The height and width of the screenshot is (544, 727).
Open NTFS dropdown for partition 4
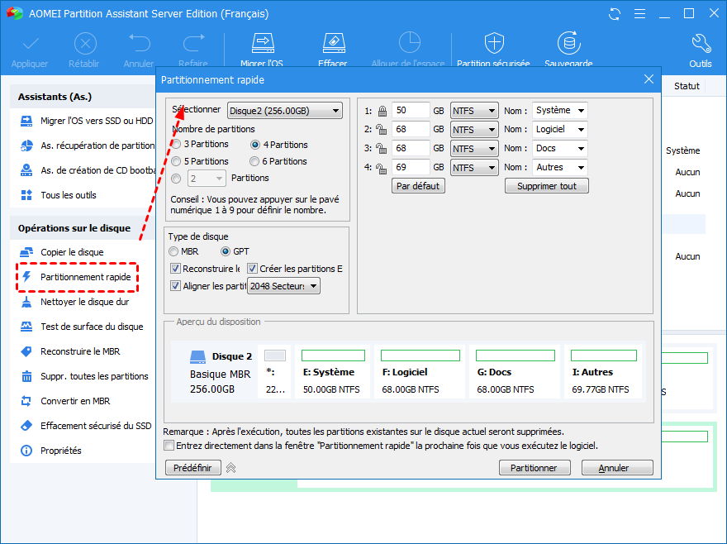click(474, 168)
